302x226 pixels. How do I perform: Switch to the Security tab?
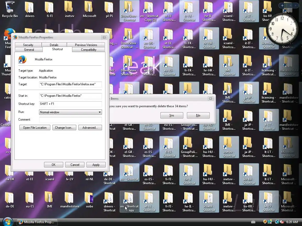(28, 45)
